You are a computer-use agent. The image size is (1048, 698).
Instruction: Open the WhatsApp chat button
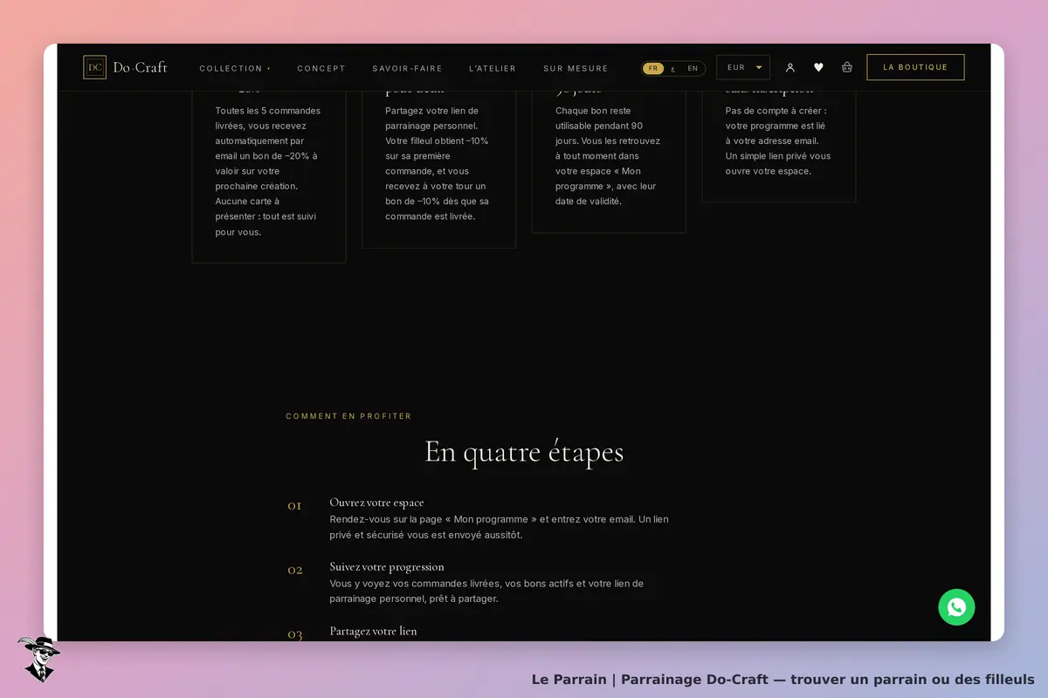pyautogui.click(x=956, y=607)
